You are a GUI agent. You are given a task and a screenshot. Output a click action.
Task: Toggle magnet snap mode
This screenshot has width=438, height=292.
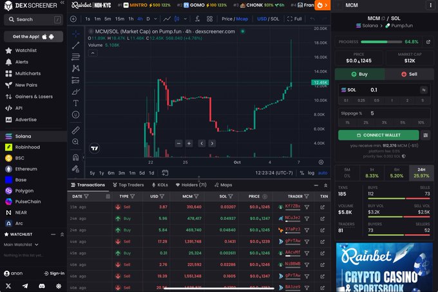[x=76, y=157]
